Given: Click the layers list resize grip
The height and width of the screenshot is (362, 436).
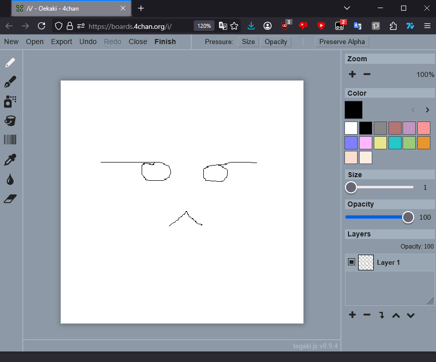Looking at the screenshot, I should pyautogui.click(x=430, y=301).
